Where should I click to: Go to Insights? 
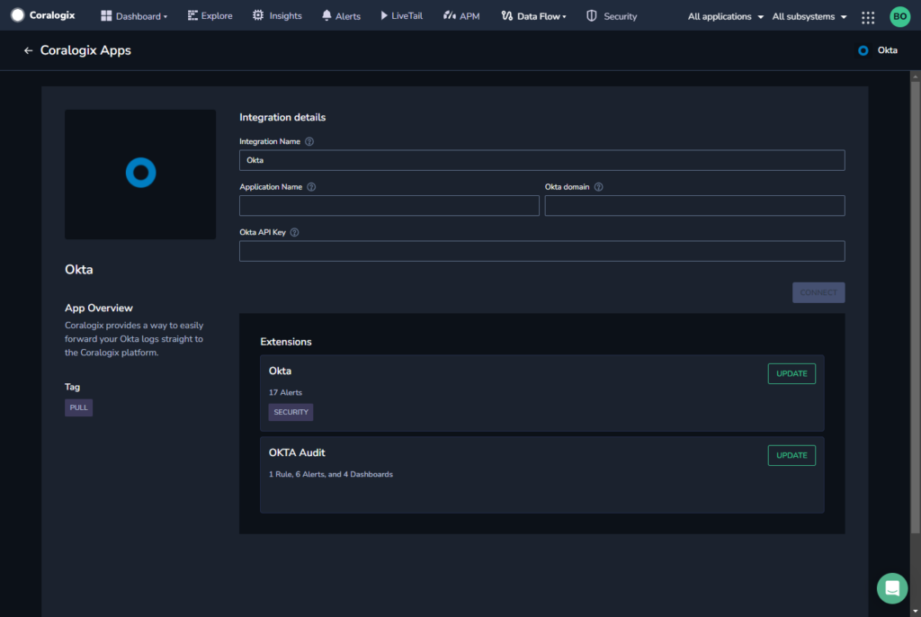click(277, 16)
